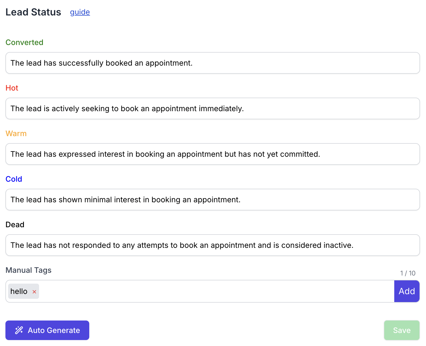This screenshot has width=426, height=346.
Task: Focus the Warm description field
Action: (213, 154)
